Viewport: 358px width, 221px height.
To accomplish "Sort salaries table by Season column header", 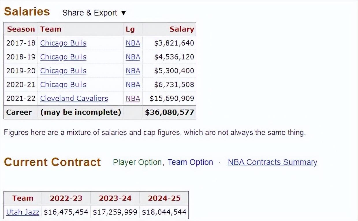I will [21, 29].
